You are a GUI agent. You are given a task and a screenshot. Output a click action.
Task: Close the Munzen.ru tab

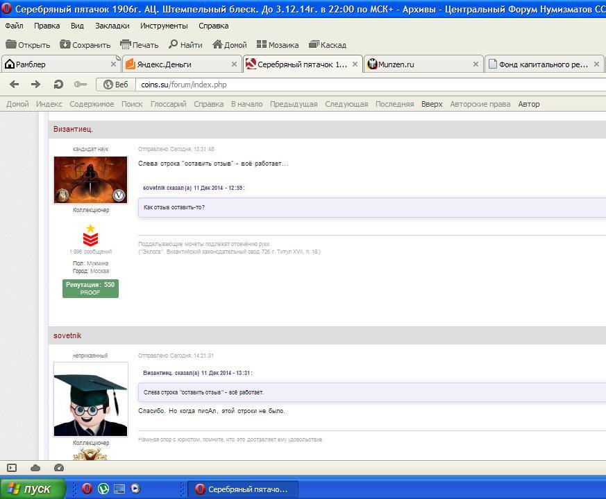click(x=475, y=64)
